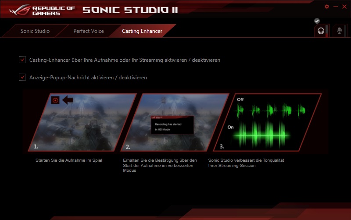Click the SONIC STUDIO II title text
The width and height of the screenshot is (351, 220).
click(x=130, y=10)
